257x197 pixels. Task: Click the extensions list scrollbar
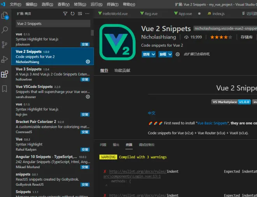[x=92, y=33]
